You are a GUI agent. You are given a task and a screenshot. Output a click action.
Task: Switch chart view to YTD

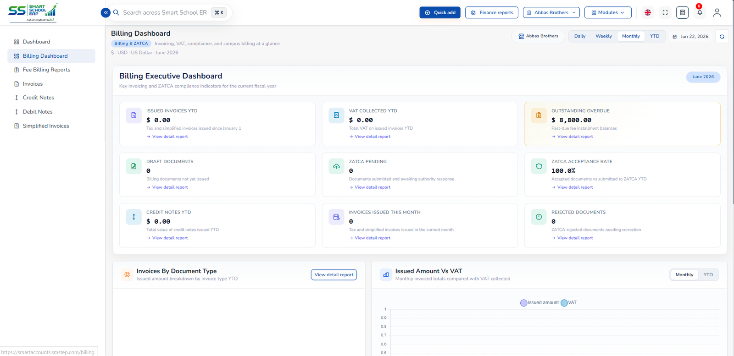(x=708, y=275)
